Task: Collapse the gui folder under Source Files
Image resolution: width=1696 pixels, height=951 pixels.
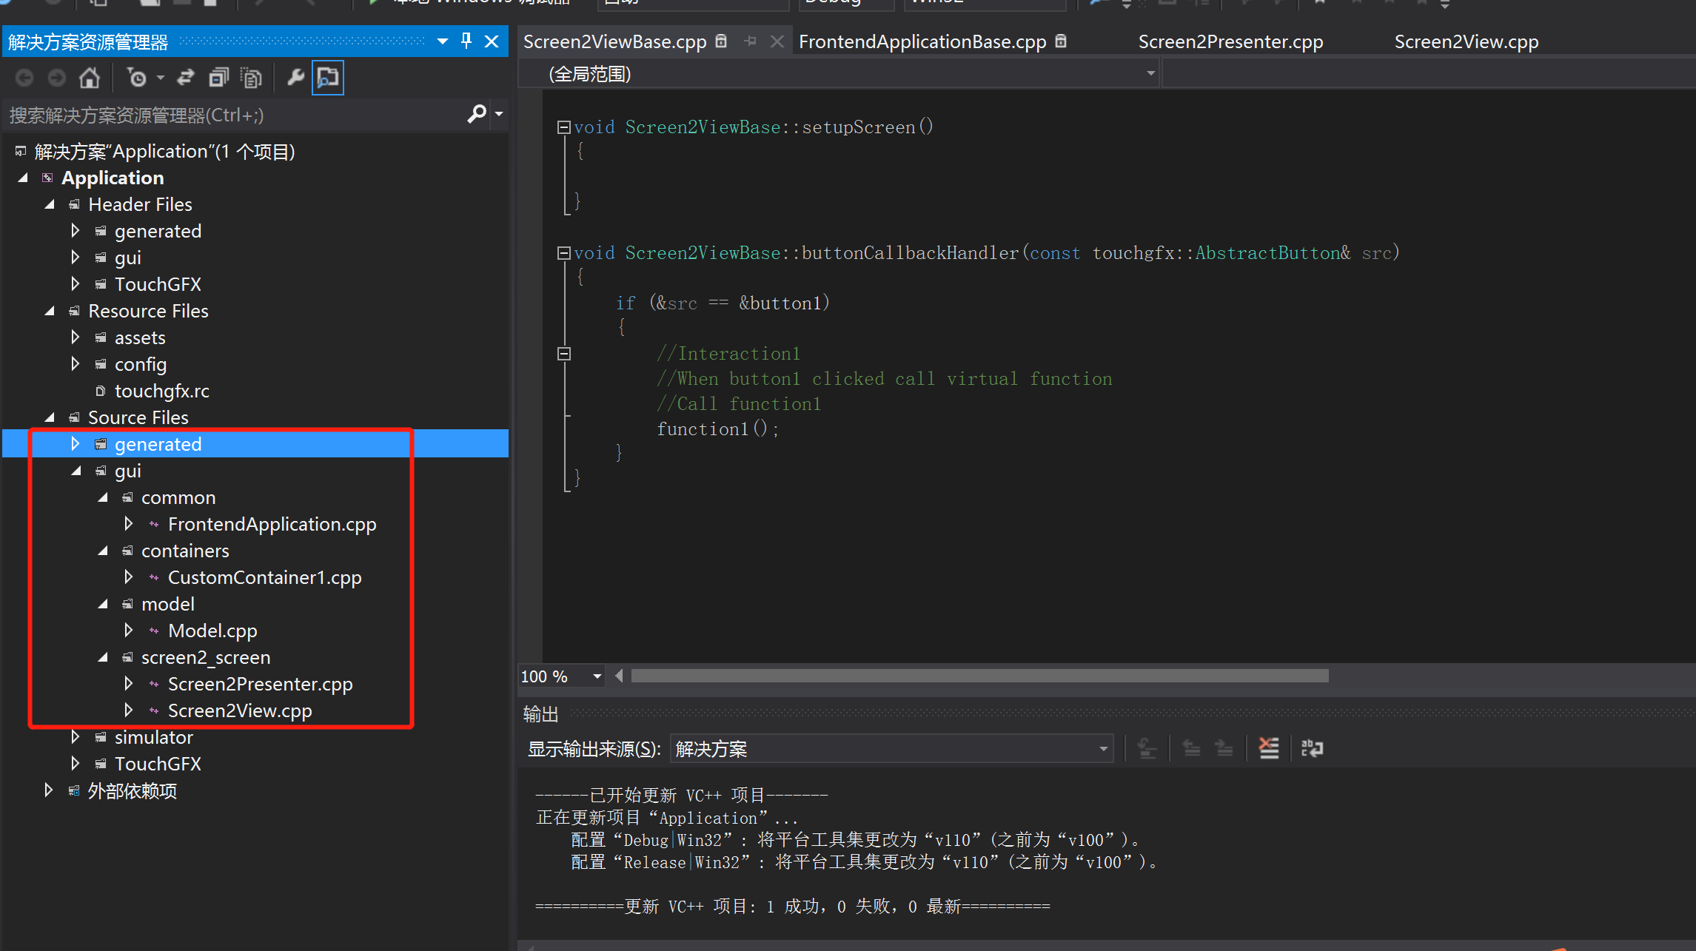Action: pyautogui.click(x=76, y=471)
